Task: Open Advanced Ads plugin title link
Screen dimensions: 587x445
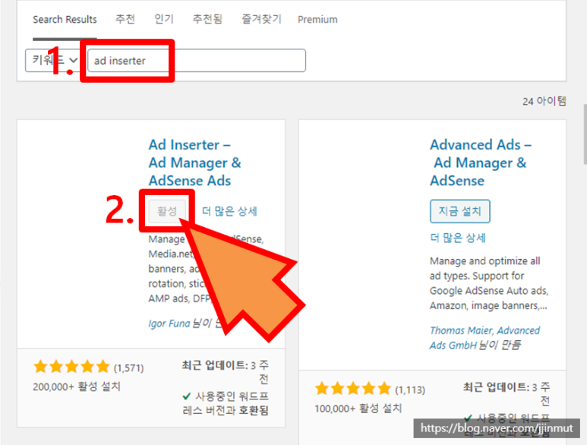Action: coord(480,163)
